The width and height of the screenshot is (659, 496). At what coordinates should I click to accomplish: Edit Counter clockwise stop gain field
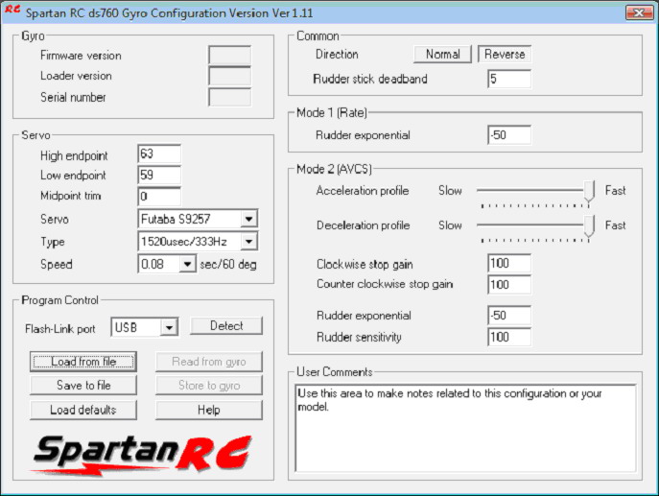click(x=509, y=285)
